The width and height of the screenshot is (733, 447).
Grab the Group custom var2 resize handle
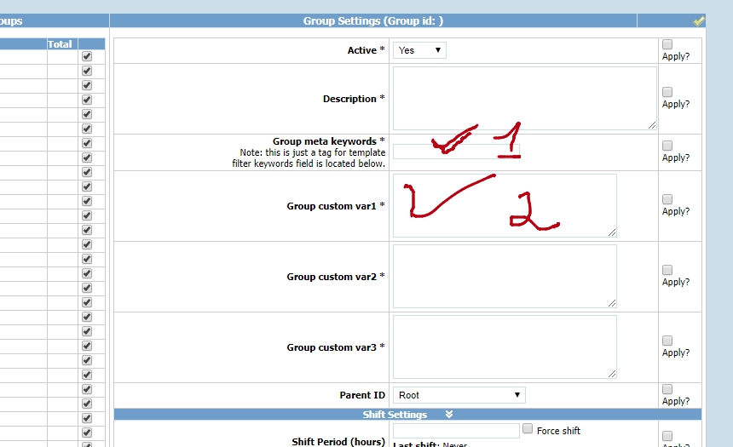pyautogui.click(x=612, y=303)
